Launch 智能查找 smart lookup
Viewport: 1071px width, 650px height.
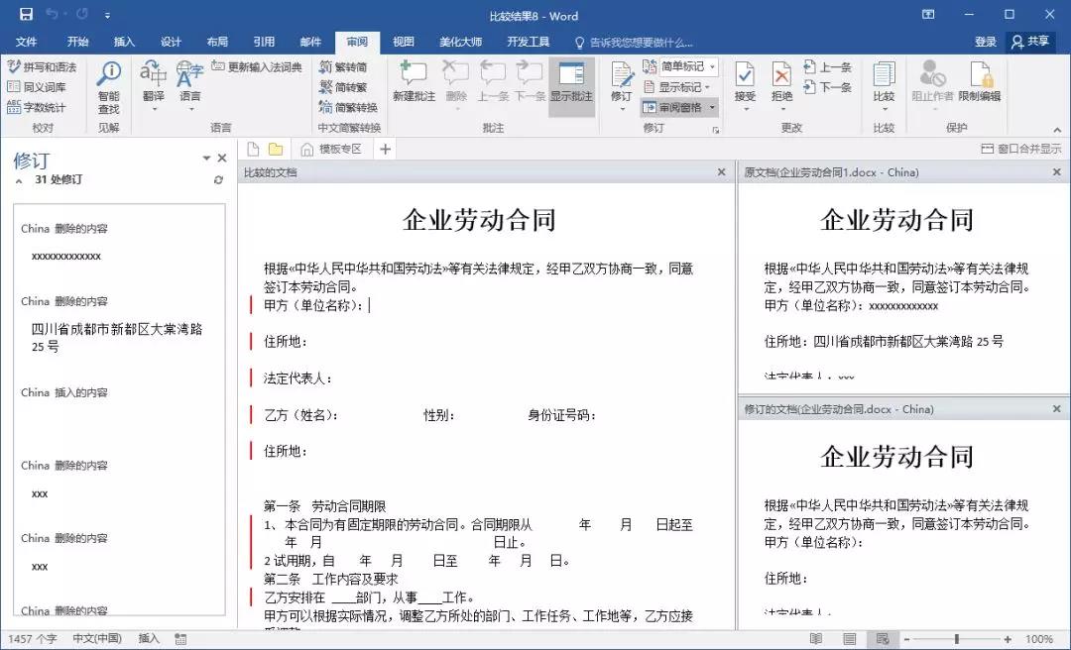pos(108,84)
